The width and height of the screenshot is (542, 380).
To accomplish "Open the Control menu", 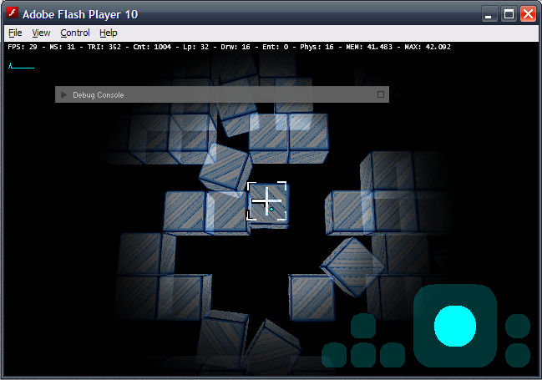I will click(x=75, y=33).
